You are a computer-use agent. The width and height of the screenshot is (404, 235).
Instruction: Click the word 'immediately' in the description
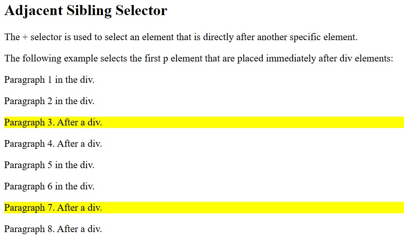pyautogui.click(x=291, y=59)
